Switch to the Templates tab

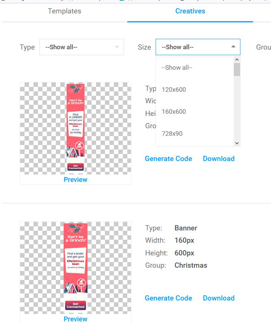tap(64, 11)
